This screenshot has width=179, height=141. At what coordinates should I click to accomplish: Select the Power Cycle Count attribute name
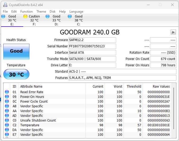[x=34, y=101]
